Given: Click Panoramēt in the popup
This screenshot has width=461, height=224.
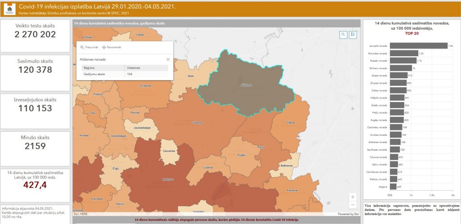Looking at the screenshot, I should [112, 47].
